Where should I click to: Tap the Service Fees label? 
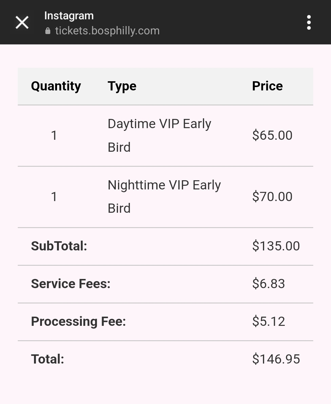click(x=71, y=284)
